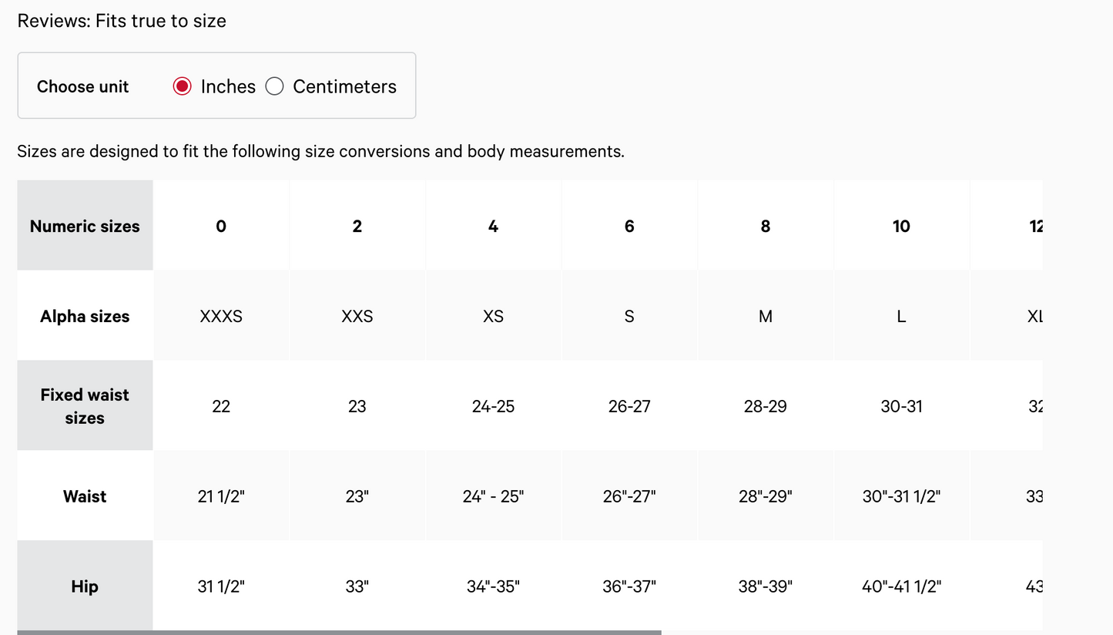1113x635 pixels.
Task: Click the 40"-41 1/2" hip cell
Action: click(x=901, y=586)
